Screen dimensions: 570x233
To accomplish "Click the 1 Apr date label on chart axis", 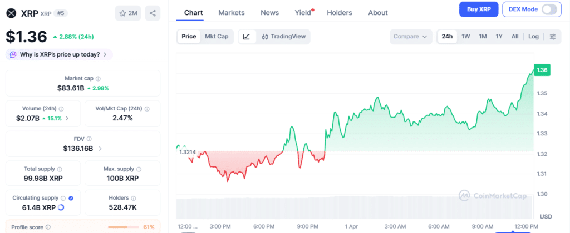I will coord(351,226).
